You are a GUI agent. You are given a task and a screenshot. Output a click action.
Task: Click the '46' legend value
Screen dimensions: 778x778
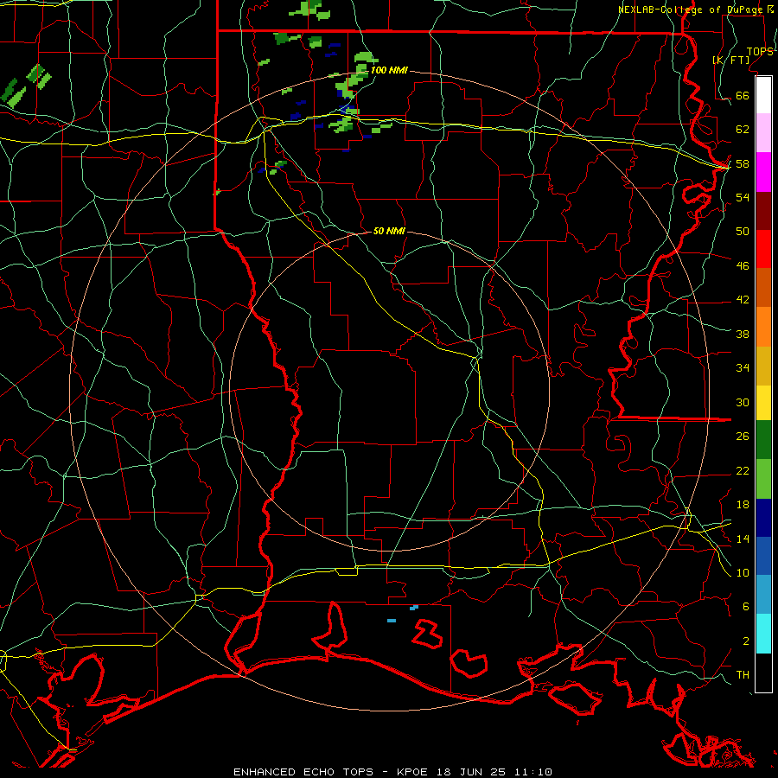[743, 266]
